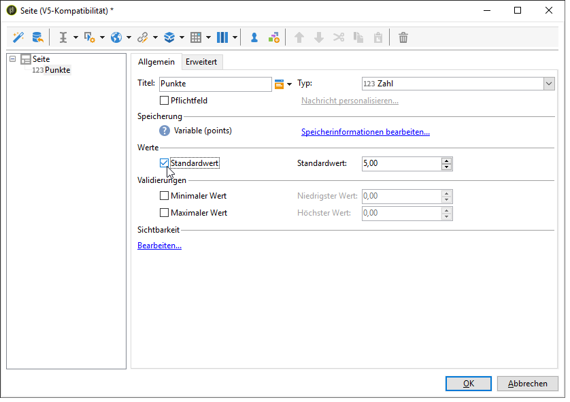Click the Bearbeiten link under Sichtbarkeit
Image resolution: width=570 pixels, height=402 pixels.
point(159,246)
